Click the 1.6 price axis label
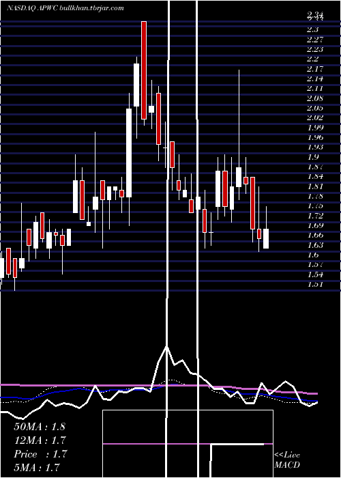Screen dimensions: 341x478 [312, 255]
